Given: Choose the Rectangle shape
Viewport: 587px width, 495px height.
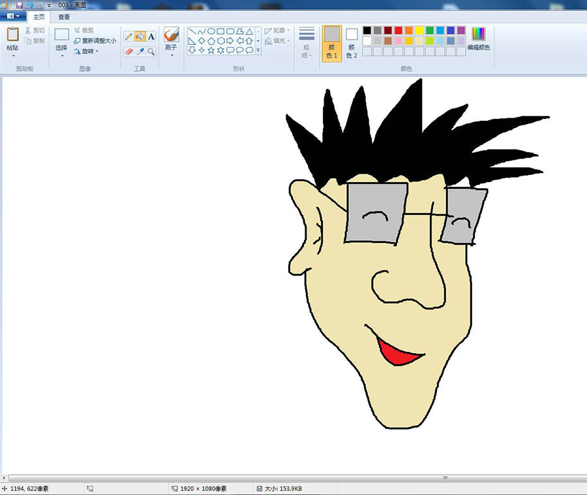Looking at the screenshot, I should click(221, 31).
